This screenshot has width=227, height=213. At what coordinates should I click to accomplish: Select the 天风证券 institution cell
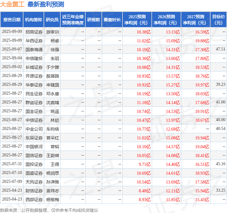coord(34,182)
